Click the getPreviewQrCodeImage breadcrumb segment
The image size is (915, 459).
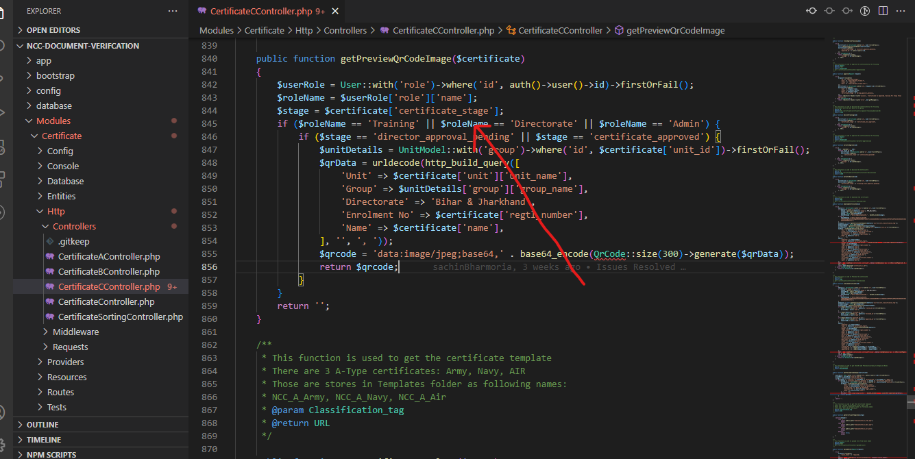[x=675, y=30]
